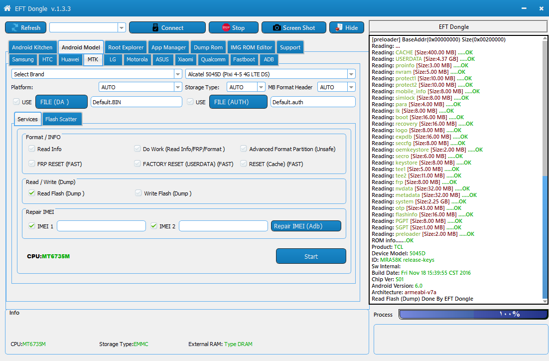Select the Motorola brand tab
This screenshot has height=361, width=549.
click(137, 59)
